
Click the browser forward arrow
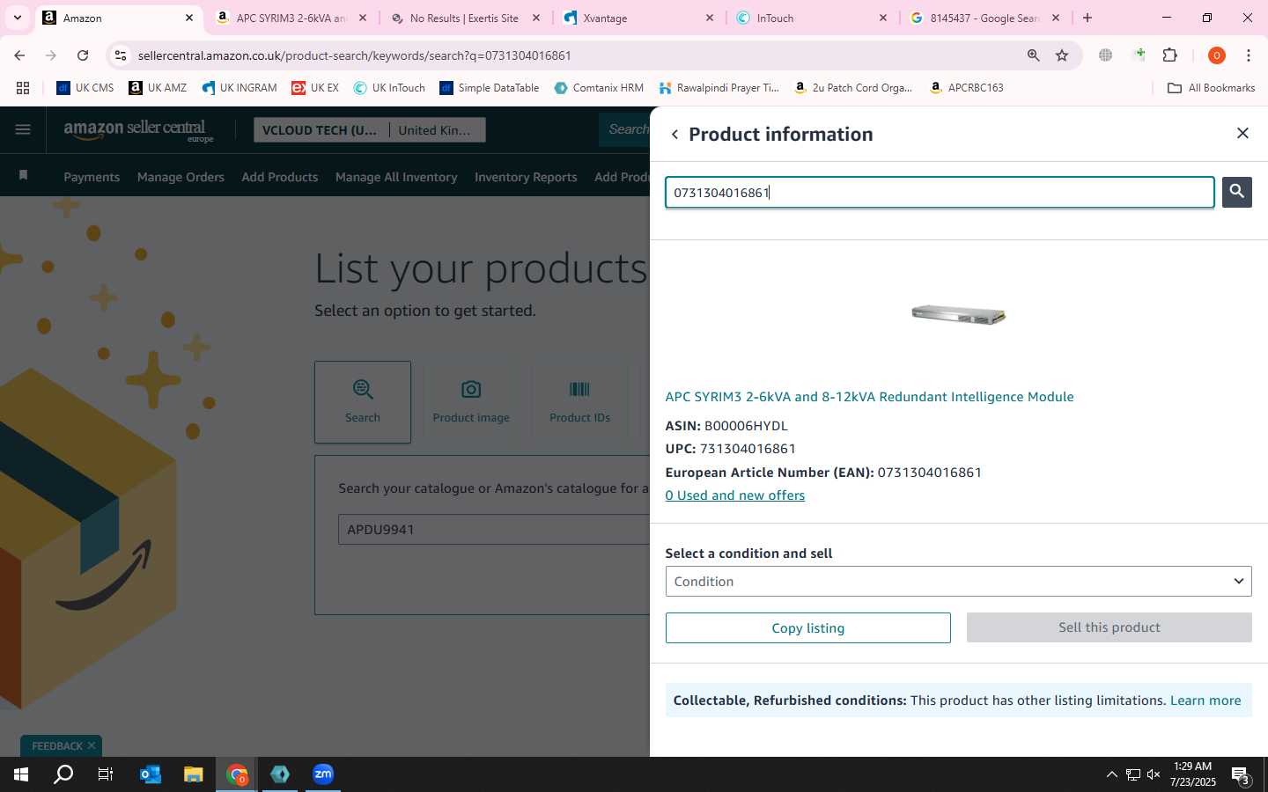[x=51, y=55]
